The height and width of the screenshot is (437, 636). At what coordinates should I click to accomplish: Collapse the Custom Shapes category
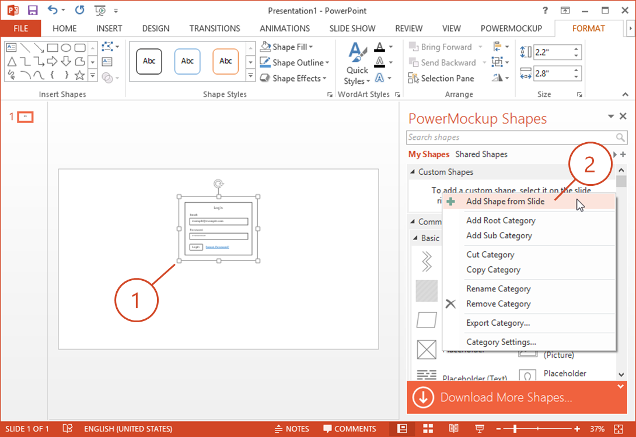(x=413, y=172)
